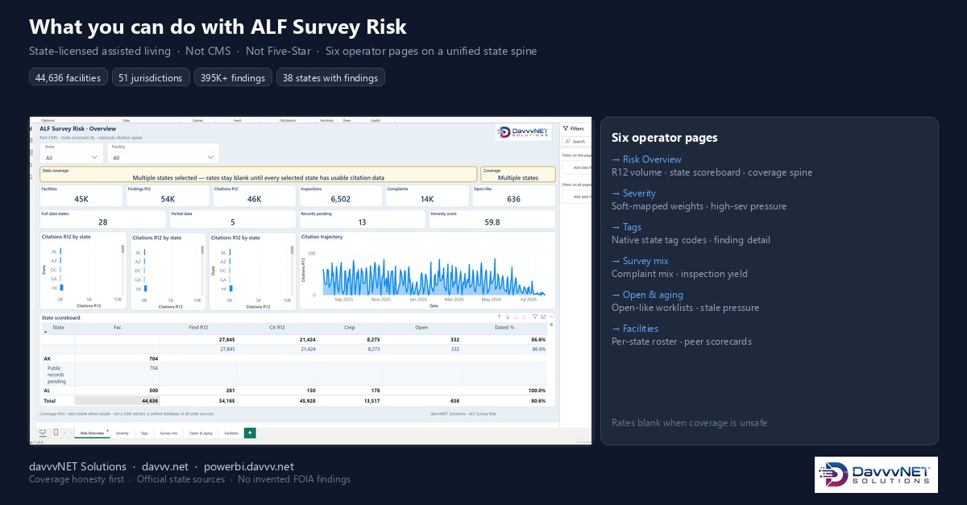Click the Partial data 5 card
The width and height of the screenshot is (967, 505).
(233, 219)
